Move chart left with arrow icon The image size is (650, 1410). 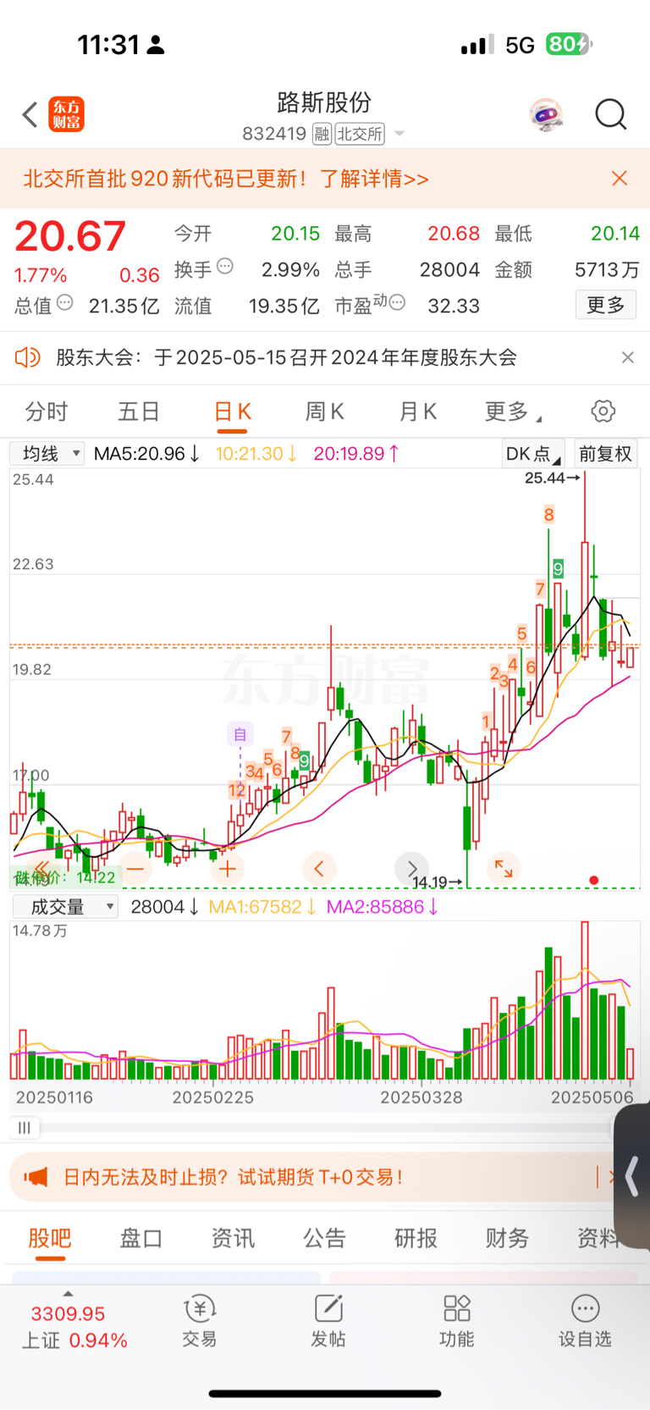(x=319, y=868)
